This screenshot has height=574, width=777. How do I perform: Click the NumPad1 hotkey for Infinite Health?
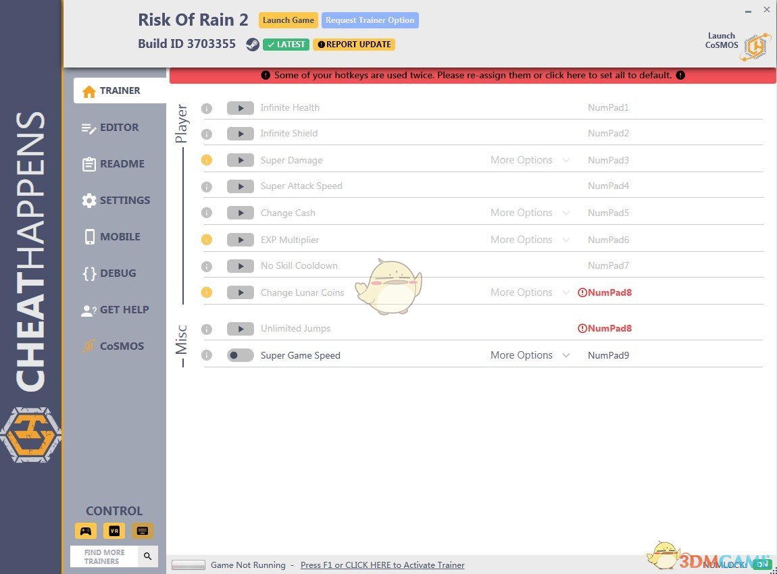click(x=608, y=107)
